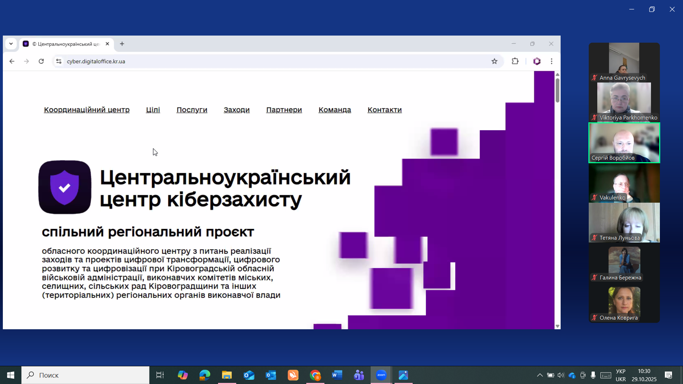
Task: Open the Партнери link
Action: [x=284, y=110]
